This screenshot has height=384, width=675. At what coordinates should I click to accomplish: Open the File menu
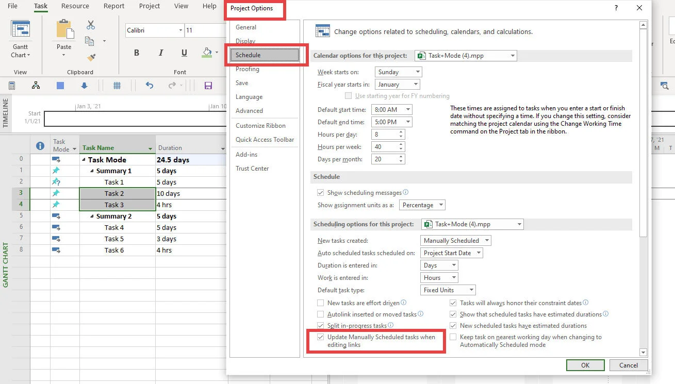tap(12, 6)
